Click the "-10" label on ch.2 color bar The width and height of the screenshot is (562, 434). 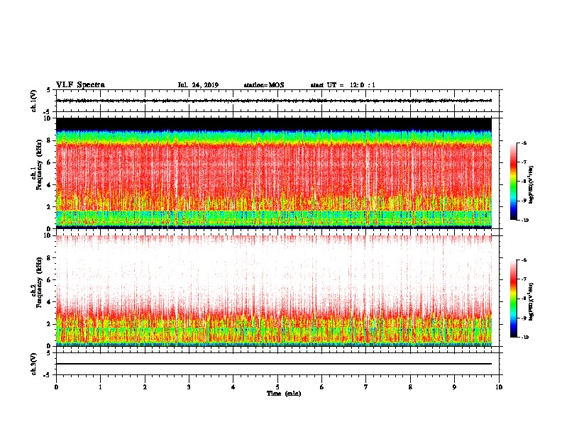pyautogui.click(x=525, y=338)
